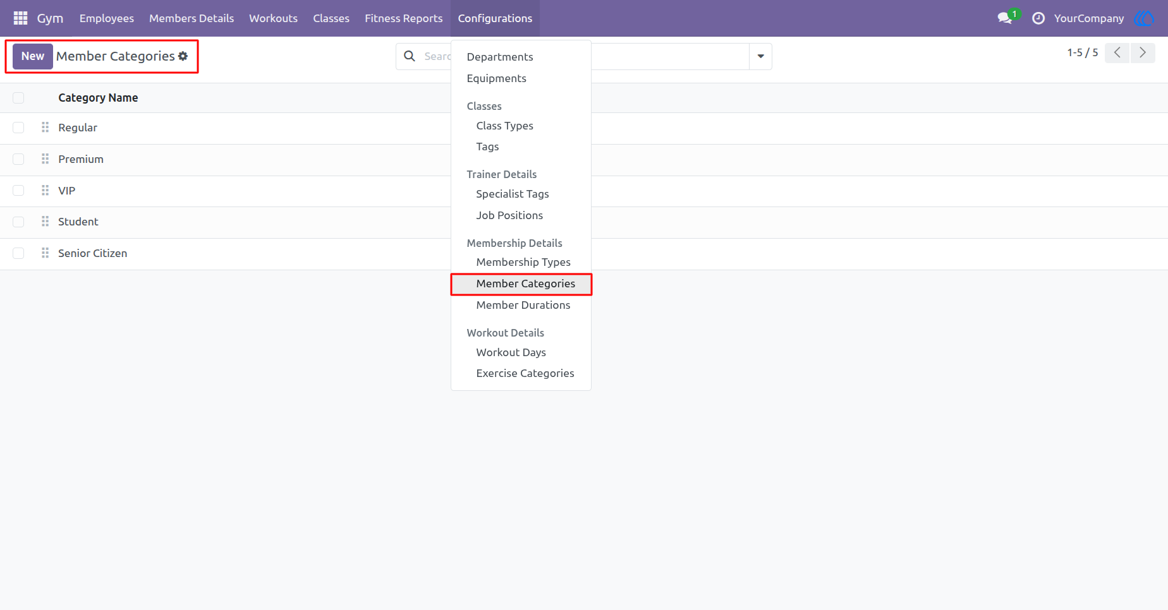Tick the checkbox for Student
This screenshot has width=1168, height=610.
pyautogui.click(x=18, y=222)
